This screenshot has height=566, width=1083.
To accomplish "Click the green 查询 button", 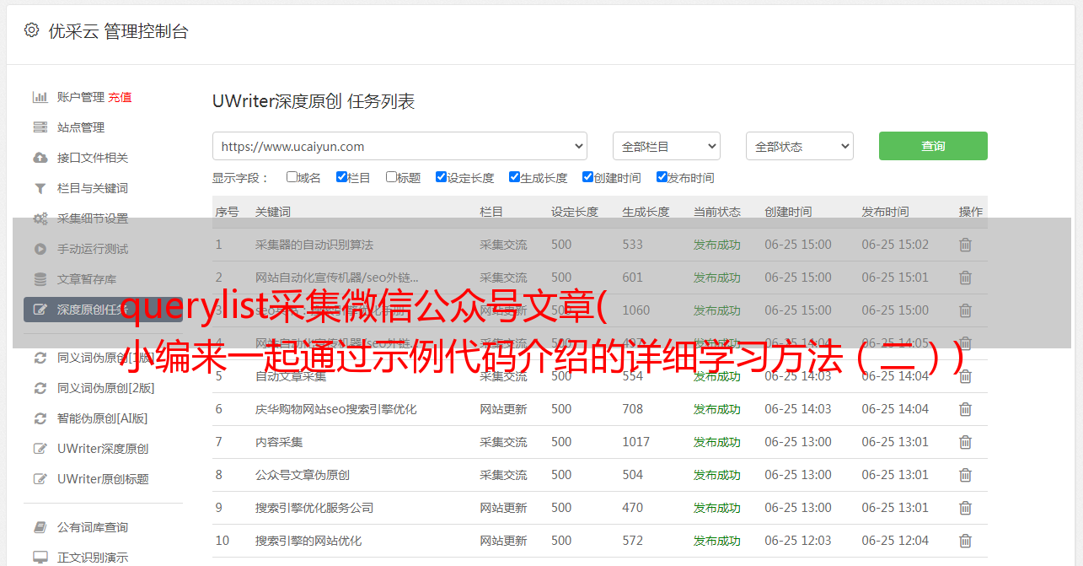I will point(933,146).
